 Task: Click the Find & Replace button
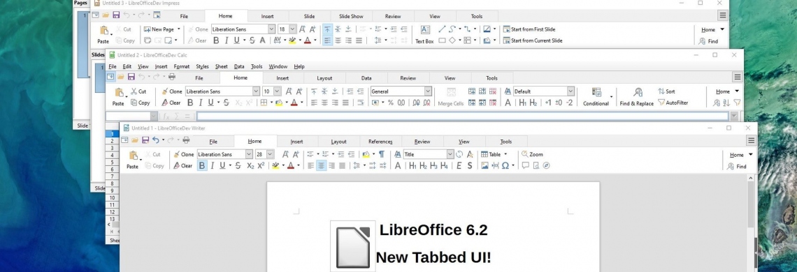[x=637, y=96]
